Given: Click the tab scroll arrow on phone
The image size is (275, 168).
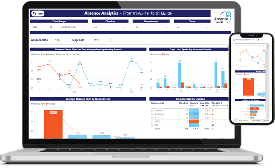Looking at the screenshot, I should pyautogui.click(x=236, y=121).
